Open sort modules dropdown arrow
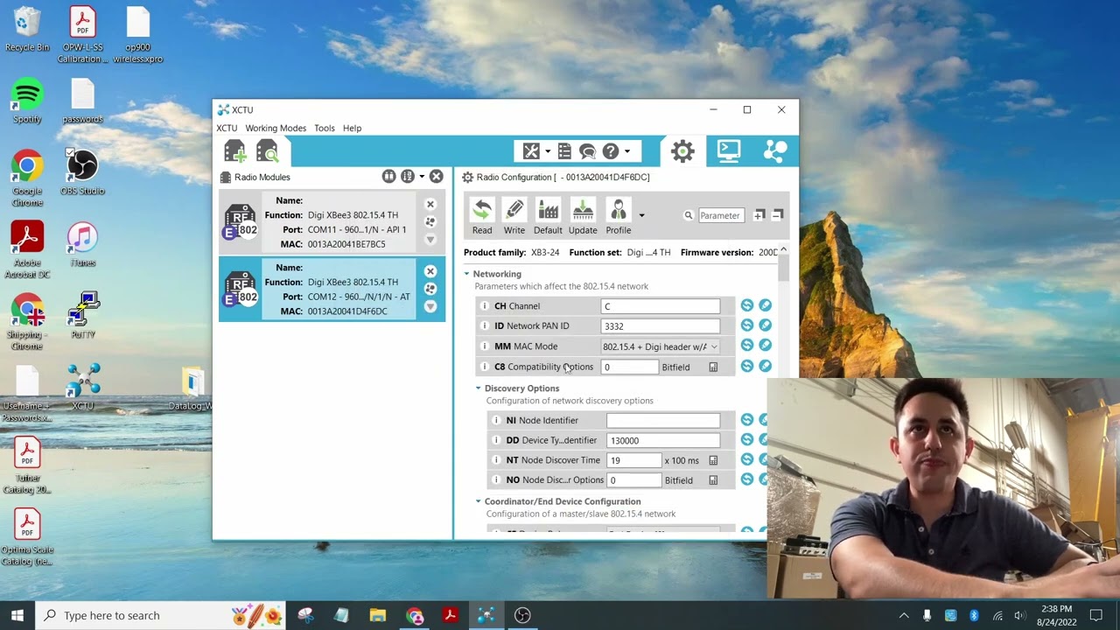Viewport: 1120px width, 630px height. tap(422, 177)
